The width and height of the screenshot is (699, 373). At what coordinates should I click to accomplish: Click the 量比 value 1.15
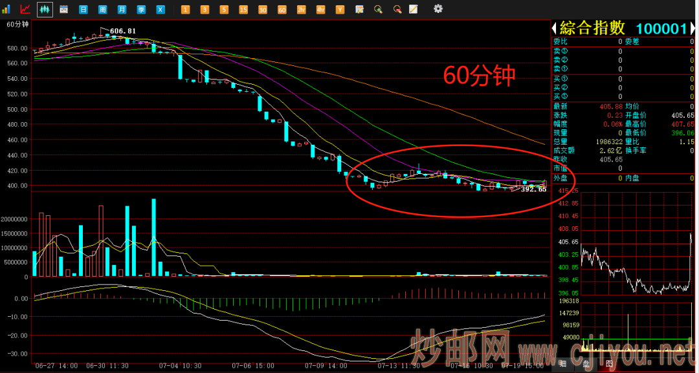[x=687, y=142]
